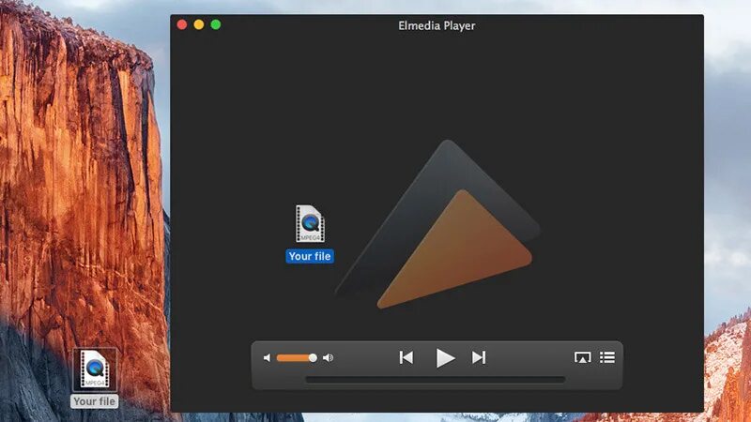Select the MPEG4 file icon on the desktop

click(95, 369)
